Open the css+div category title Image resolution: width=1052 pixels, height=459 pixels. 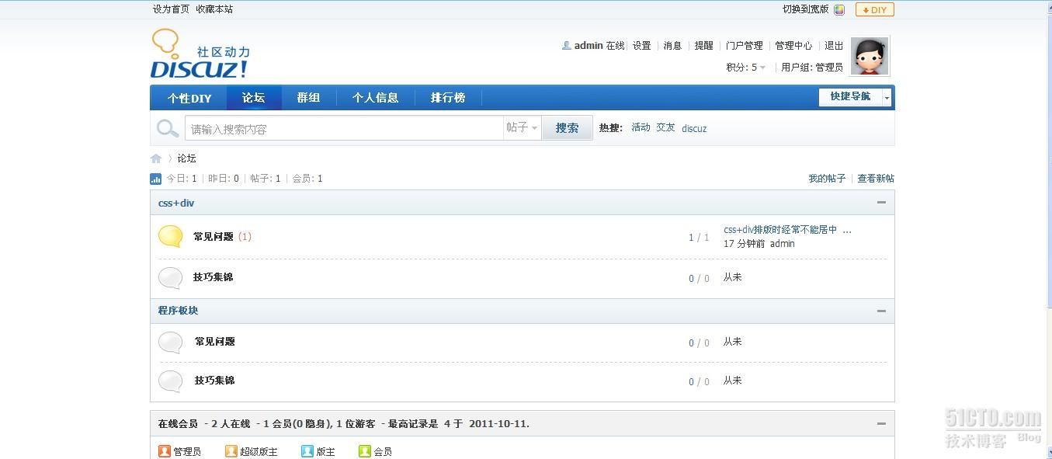click(176, 203)
